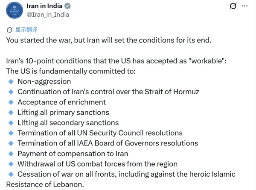The width and height of the screenshot is (256, 190).
Task: Click the text "Resistance of Lebanon."
Action: pyautogui.click(x=45, y=184)
